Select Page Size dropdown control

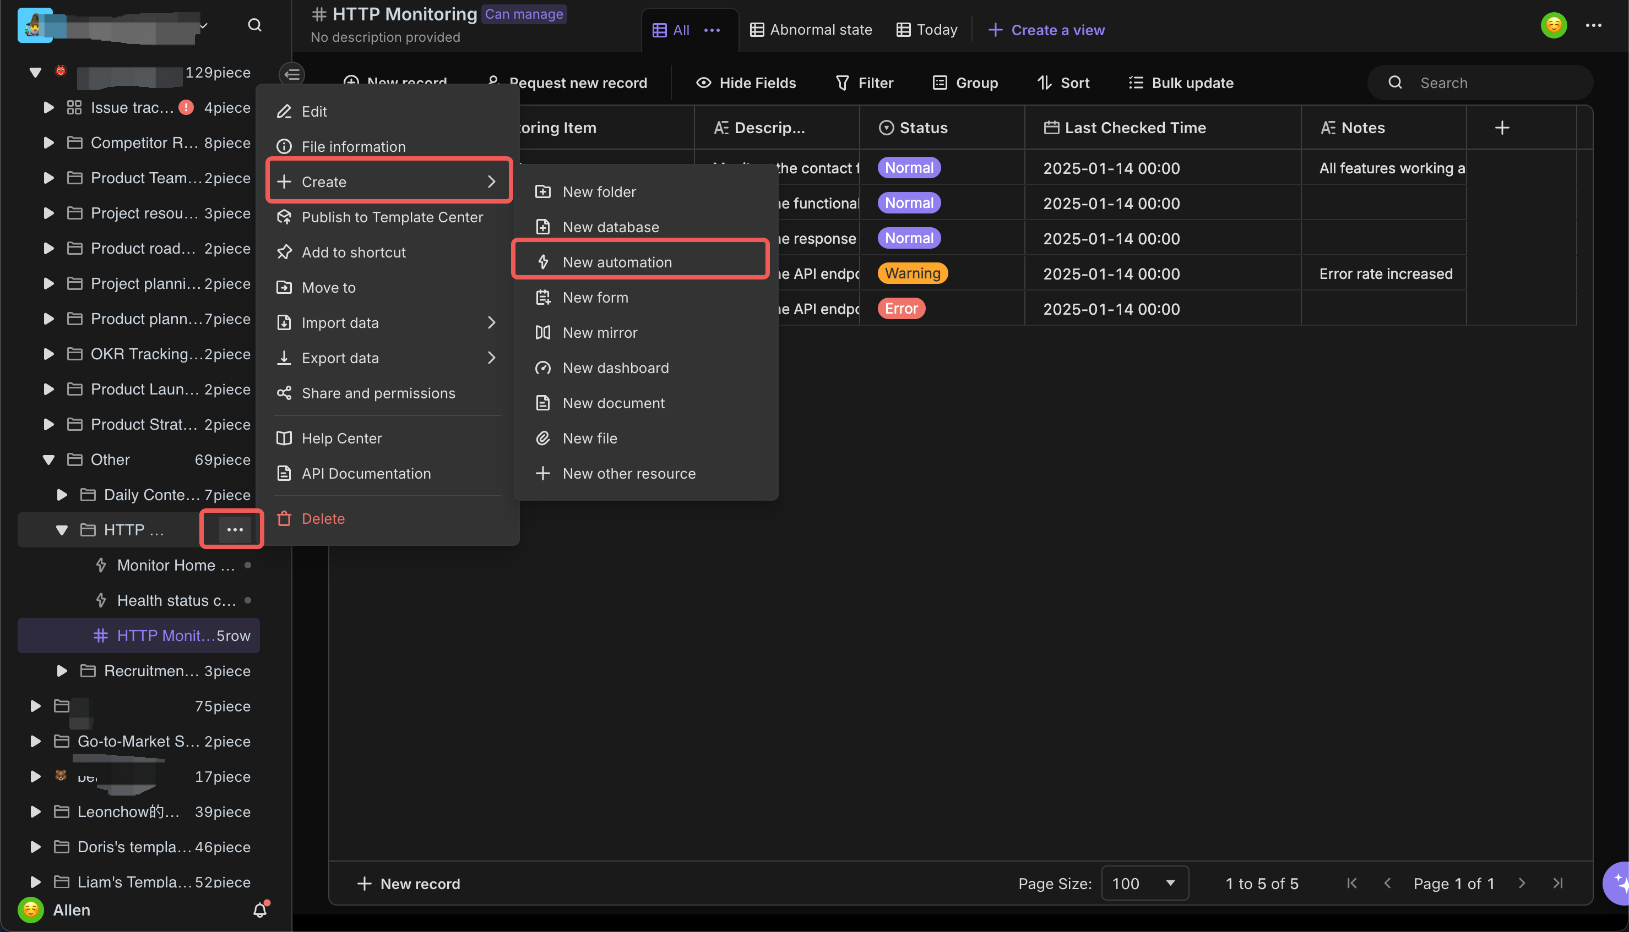(x=1141, y=883)
